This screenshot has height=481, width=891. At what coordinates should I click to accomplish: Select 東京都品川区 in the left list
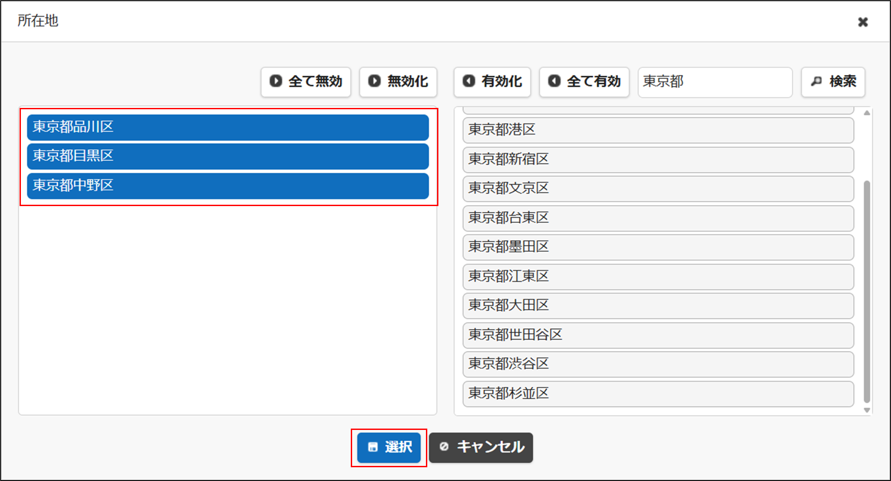228,127
